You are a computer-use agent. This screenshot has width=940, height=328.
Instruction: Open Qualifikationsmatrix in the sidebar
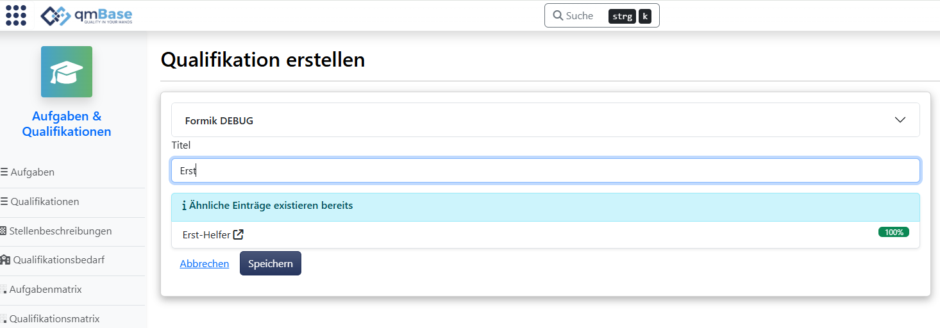coord(55,319)
